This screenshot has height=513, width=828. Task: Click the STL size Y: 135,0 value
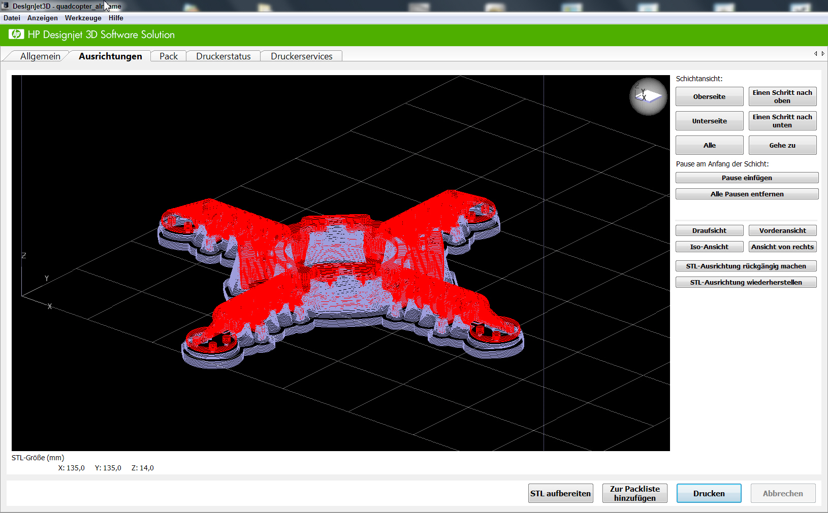coord(108,468)
